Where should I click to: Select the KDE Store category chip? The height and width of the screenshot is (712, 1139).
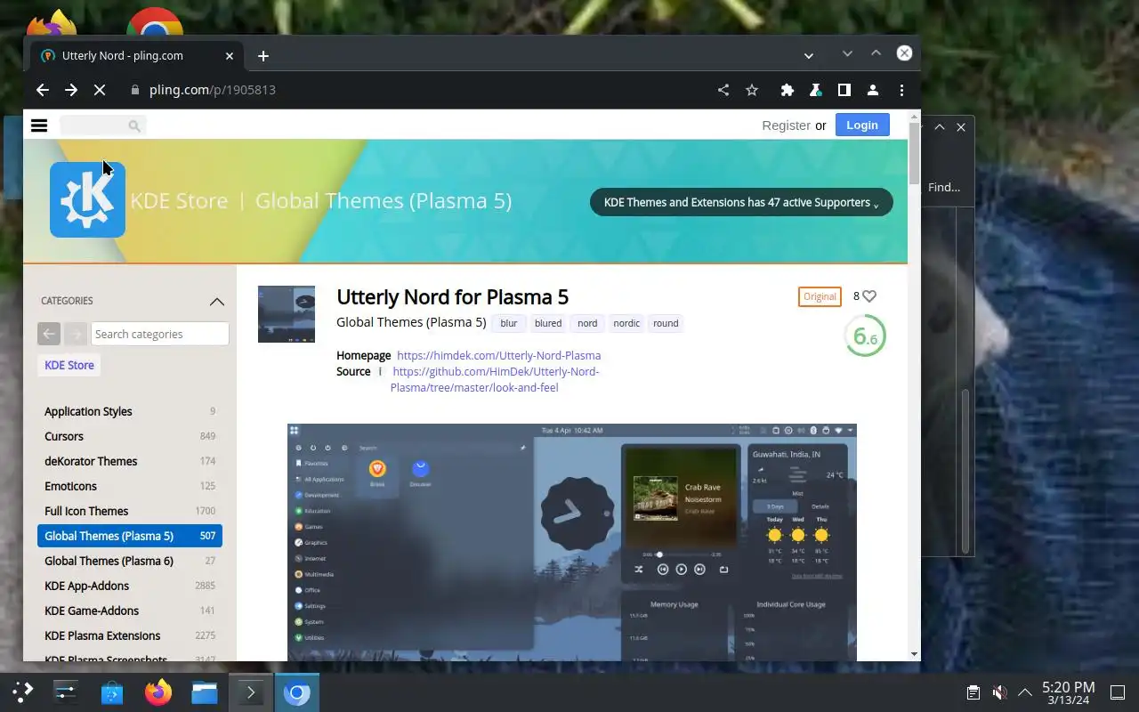[x=69, y=365]
